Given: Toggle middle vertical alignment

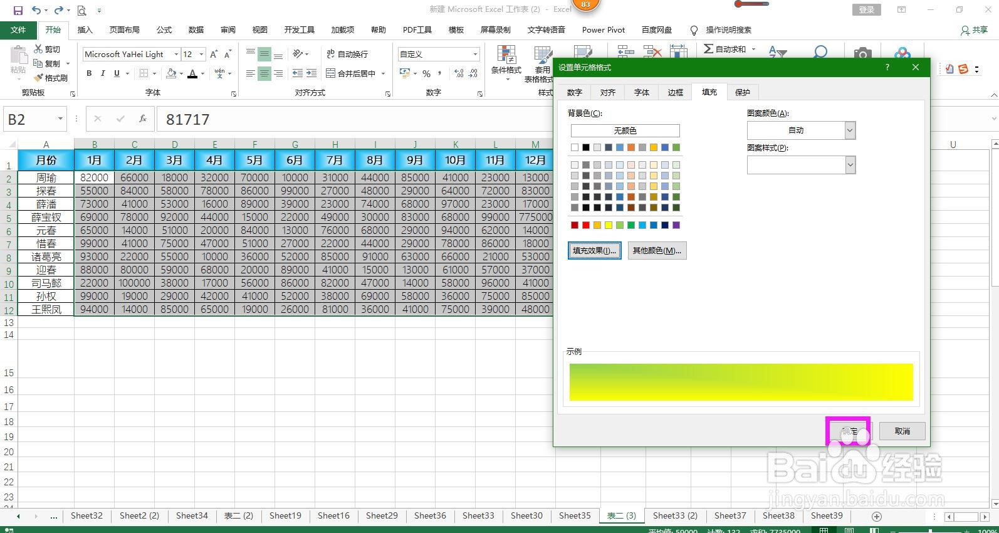Looking at the screenshot, I should tap(264, 54).
